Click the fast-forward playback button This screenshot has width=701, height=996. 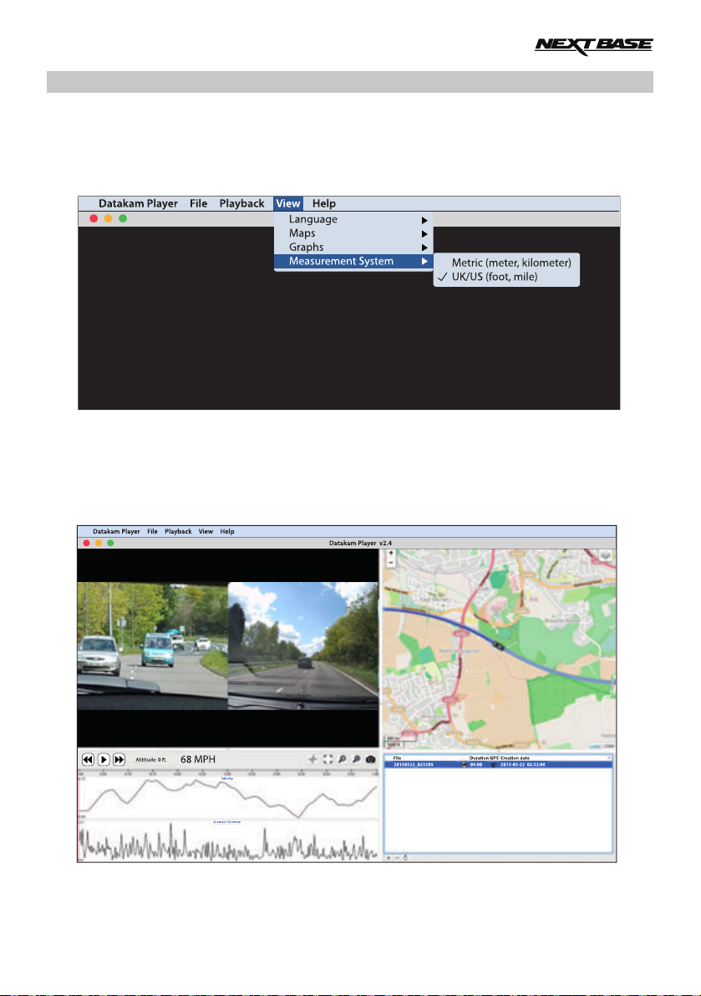119,759
